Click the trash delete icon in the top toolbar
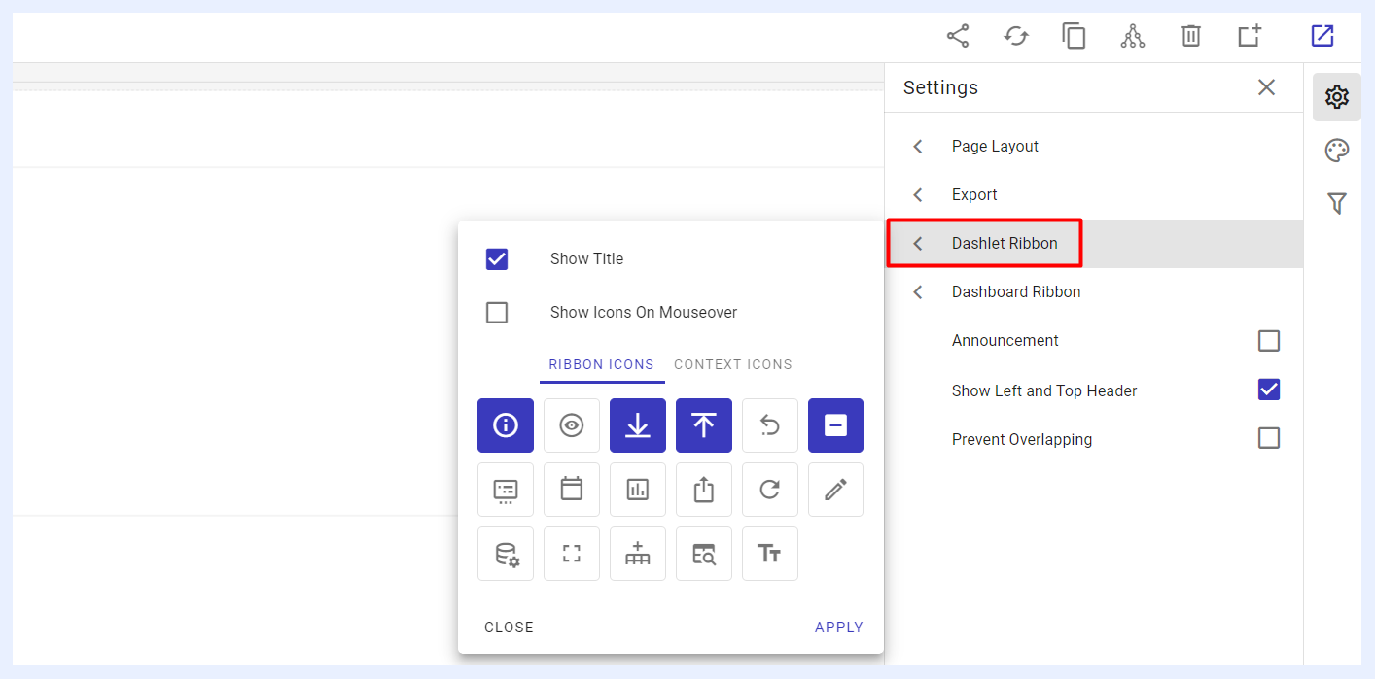This screenshot has width=1375, height=679. pyautogui.click(x=1190, y=36)
